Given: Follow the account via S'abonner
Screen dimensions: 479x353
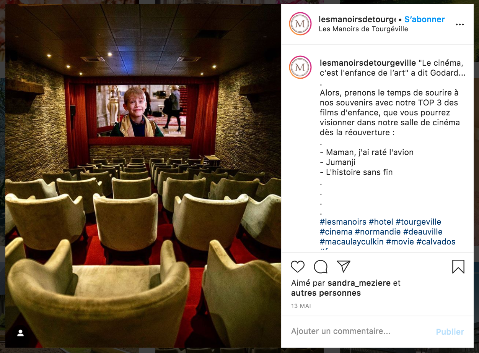Looking at the screenshot, I should coord(424,19).
